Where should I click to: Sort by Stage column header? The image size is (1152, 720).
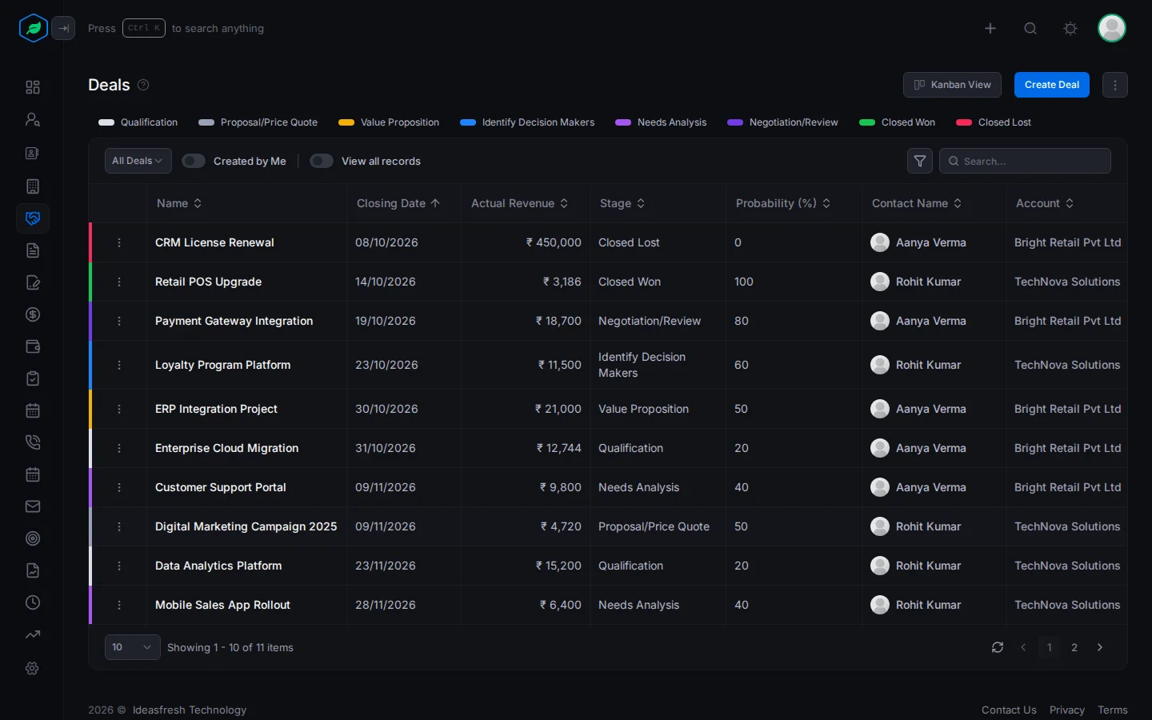[x=622, y=203]
